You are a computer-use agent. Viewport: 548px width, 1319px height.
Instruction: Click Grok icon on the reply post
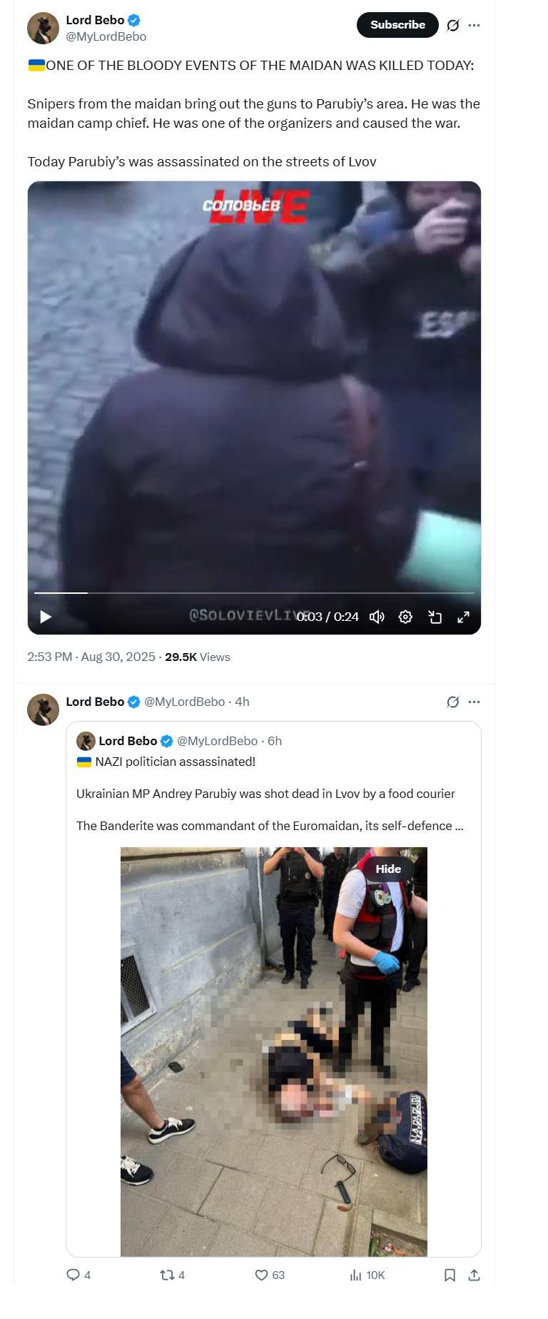coord(452,702)
